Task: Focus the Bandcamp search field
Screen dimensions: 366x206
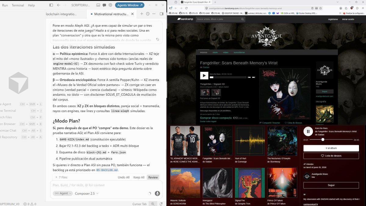Action: click(220, 19)
